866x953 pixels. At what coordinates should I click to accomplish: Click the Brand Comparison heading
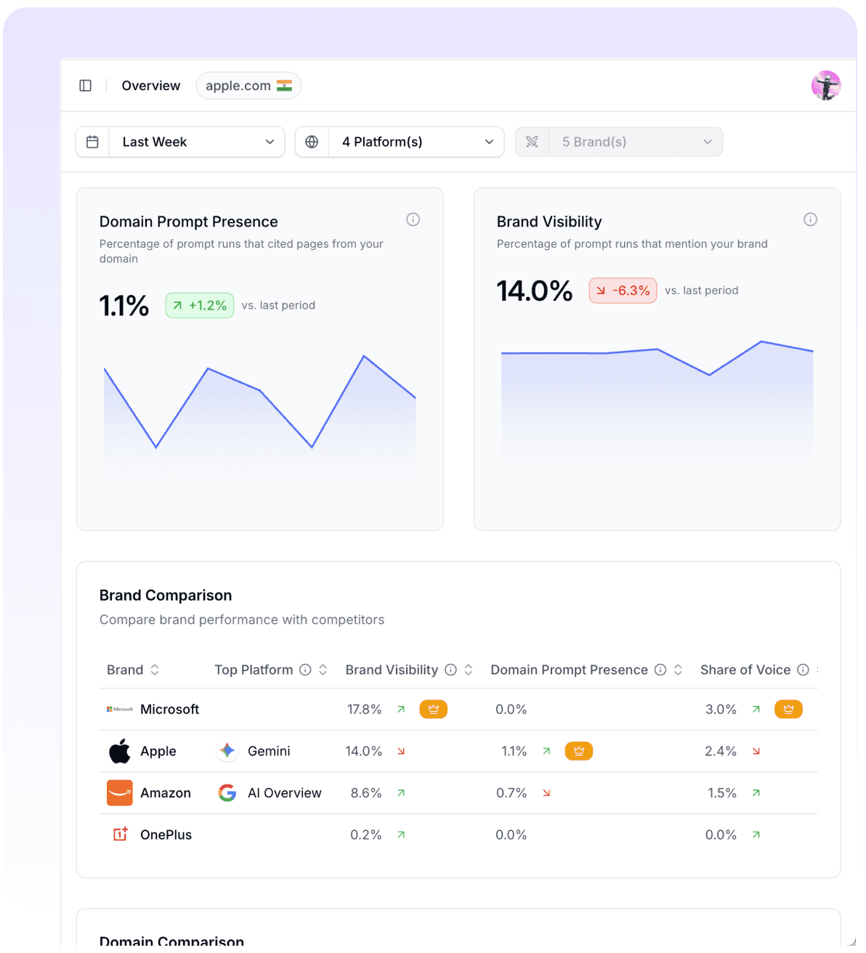(x=166, y=596)
